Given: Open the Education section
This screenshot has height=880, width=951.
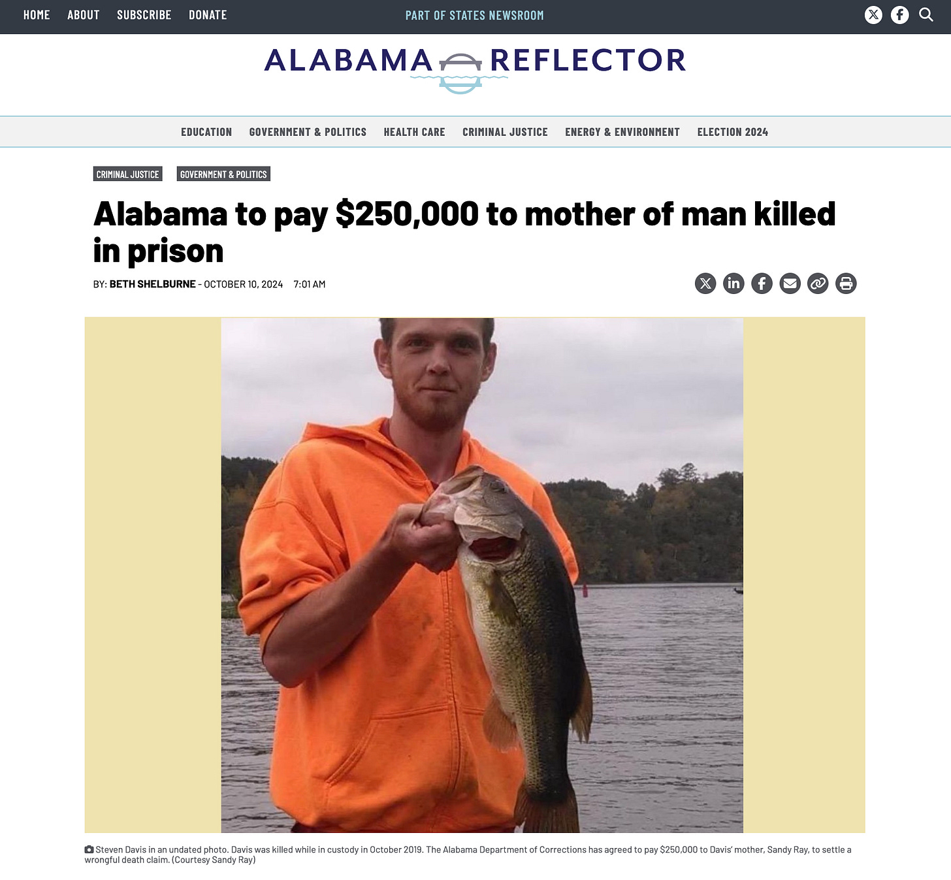Looking at the screenshot, I should click(x=206, y=132).
